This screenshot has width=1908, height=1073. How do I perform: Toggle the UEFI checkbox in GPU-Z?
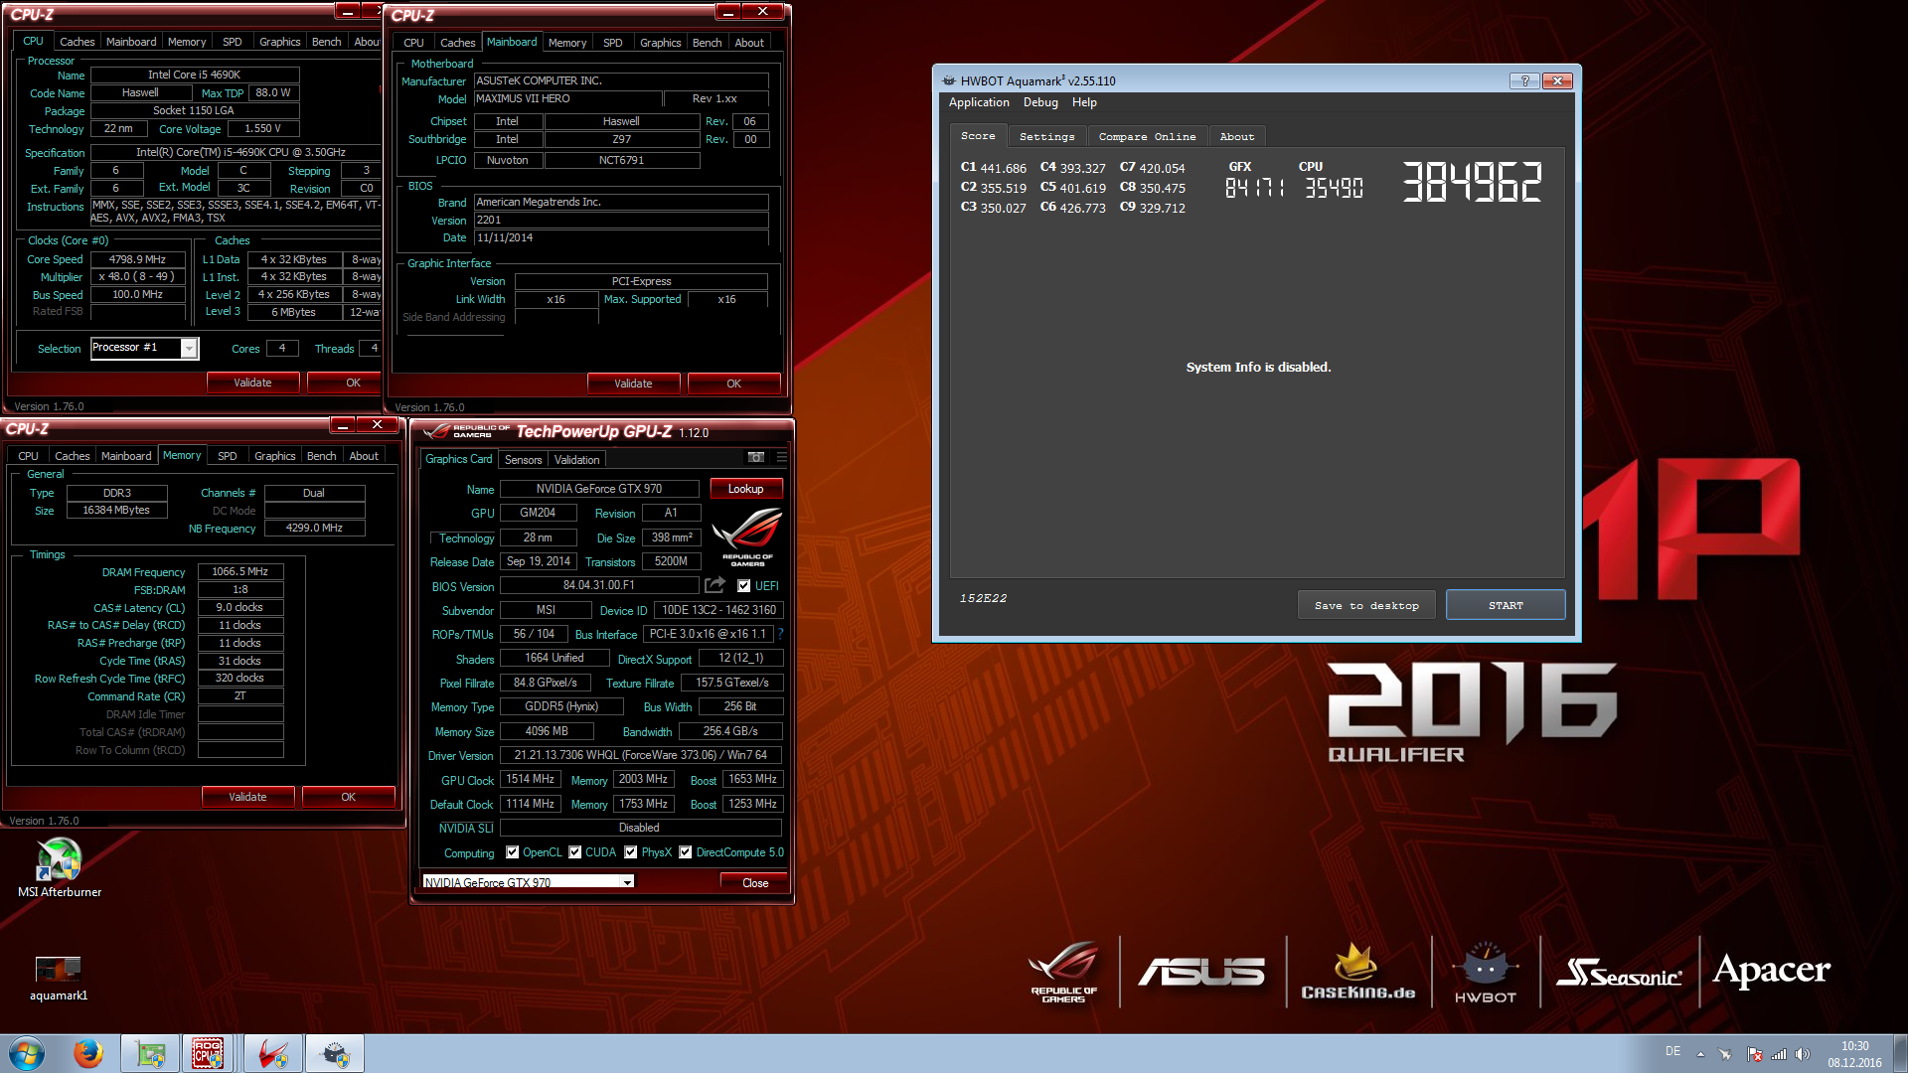pyautogui.click(x=743, y=586)
